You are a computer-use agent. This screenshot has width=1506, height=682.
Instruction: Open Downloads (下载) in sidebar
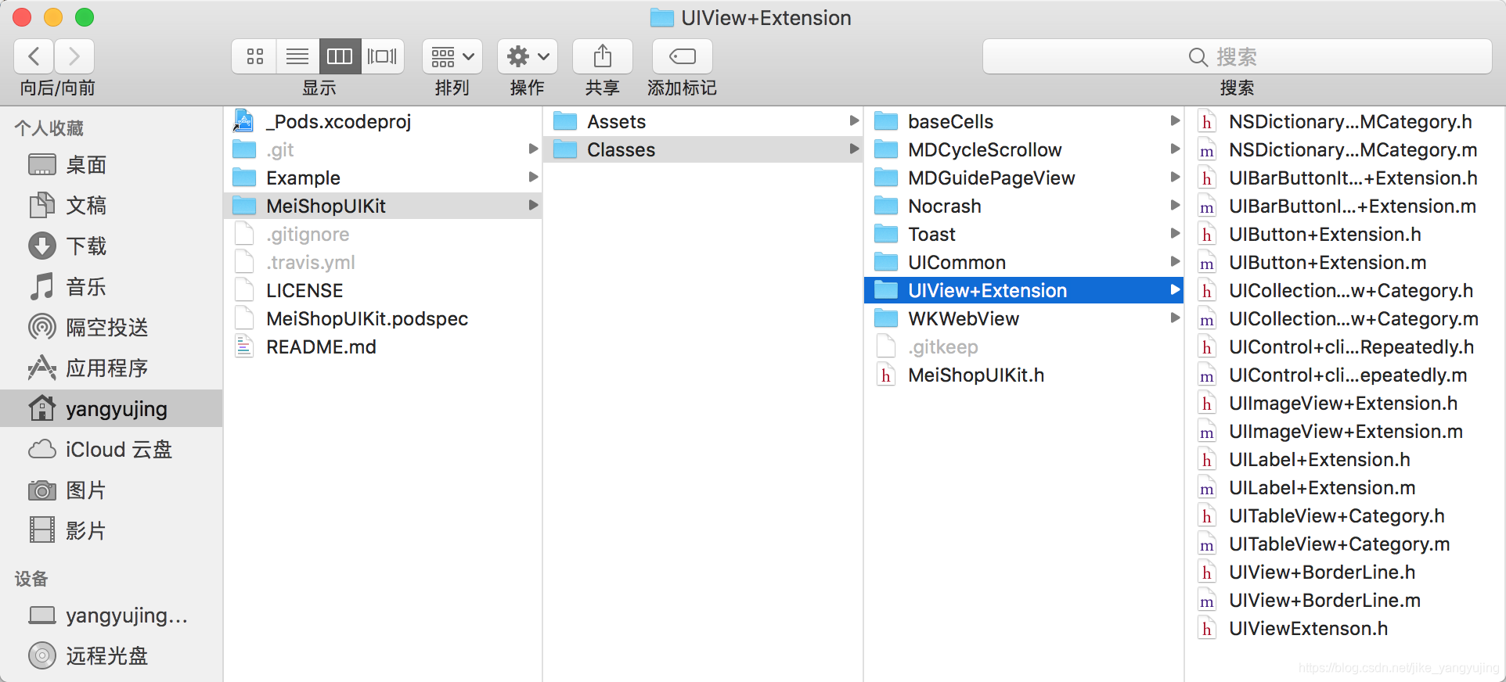[111, 246]
